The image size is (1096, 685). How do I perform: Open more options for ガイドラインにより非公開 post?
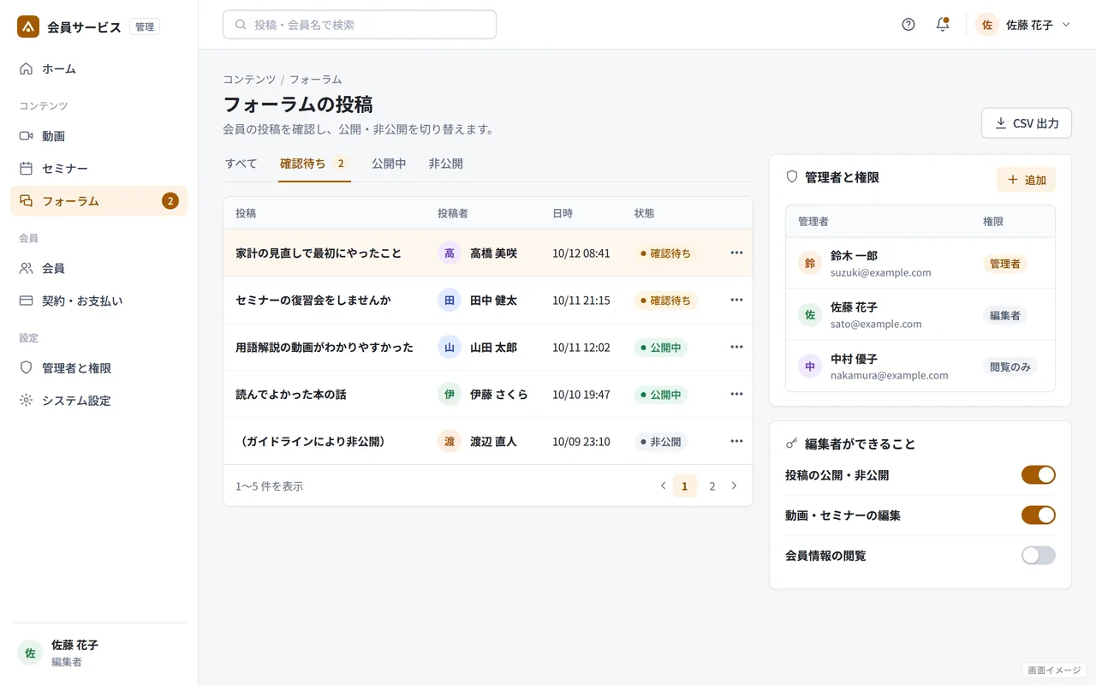click(x=736, y=441)
